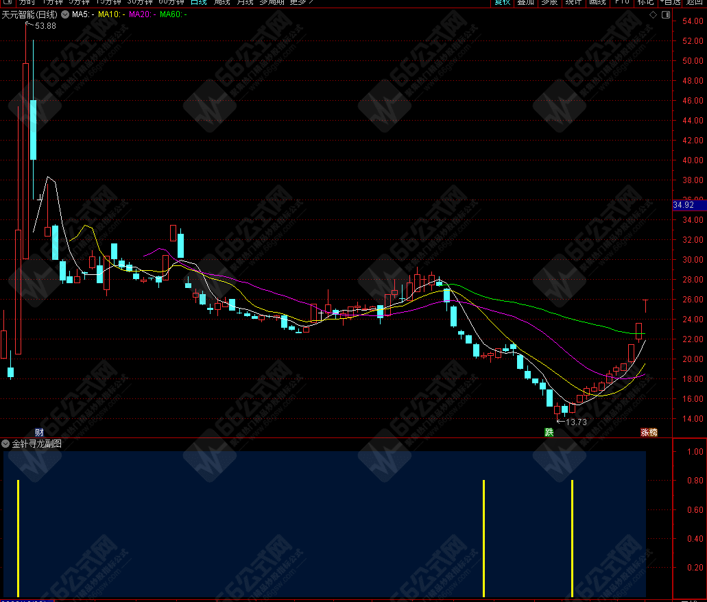707x602 pixels.
Task: Click the diamond icon at chart top-right
Action: (652, 14)
